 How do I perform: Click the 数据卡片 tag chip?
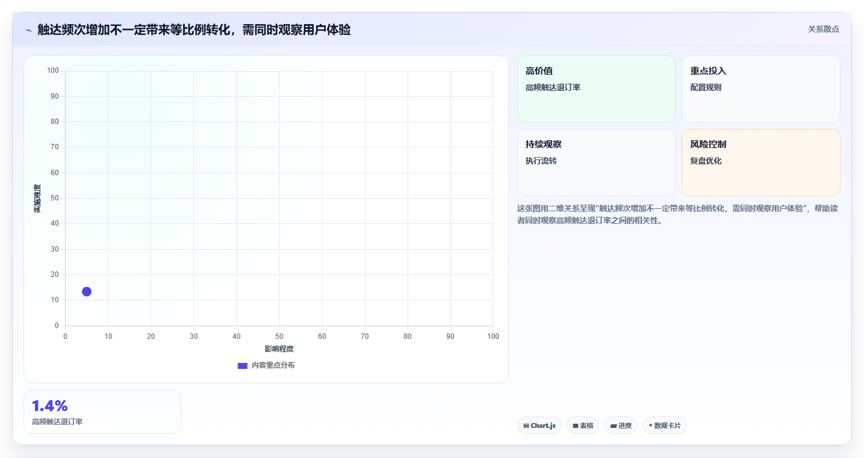click(665, 426)
